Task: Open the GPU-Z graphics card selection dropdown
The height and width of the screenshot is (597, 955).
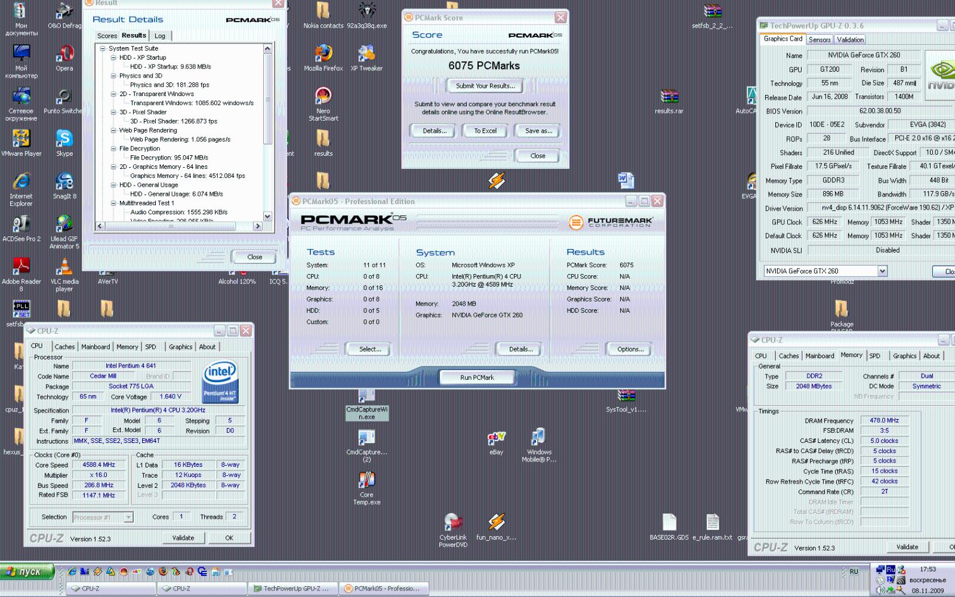Action: coord(882,271)
